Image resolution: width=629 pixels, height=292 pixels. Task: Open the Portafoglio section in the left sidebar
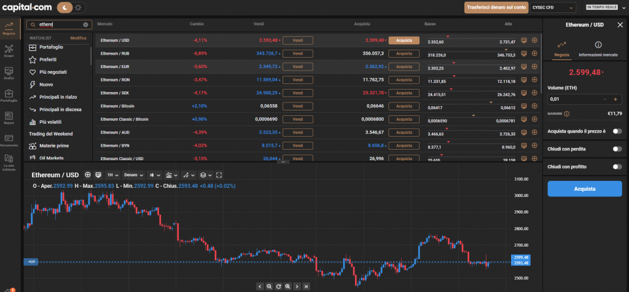point(9,96)
